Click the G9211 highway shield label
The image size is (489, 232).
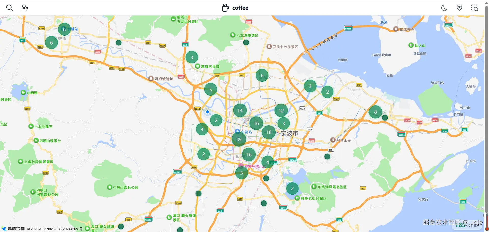(x=348, y=28)
